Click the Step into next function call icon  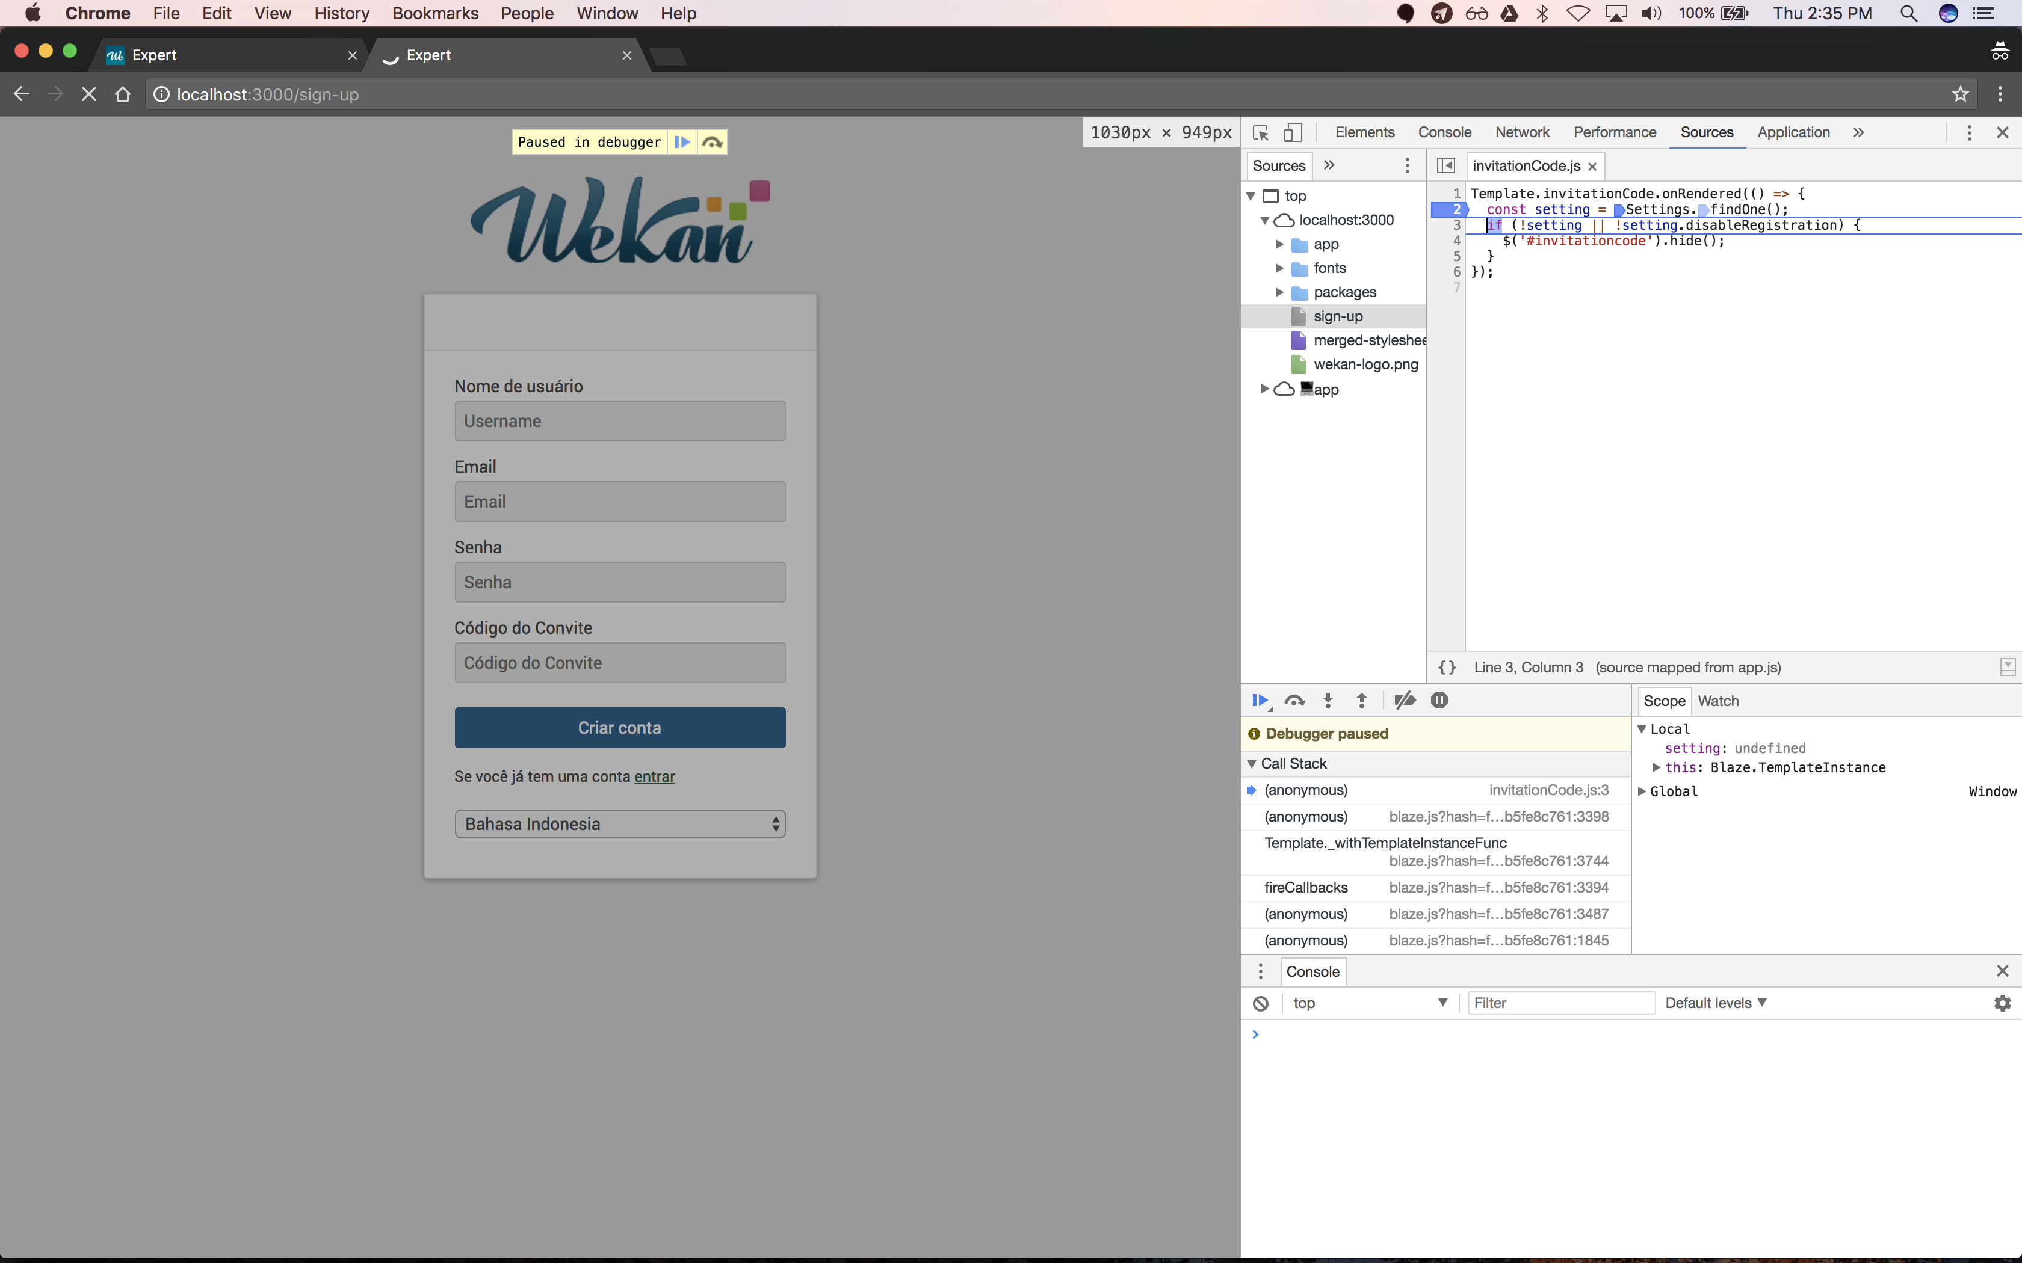point(1329,700)
